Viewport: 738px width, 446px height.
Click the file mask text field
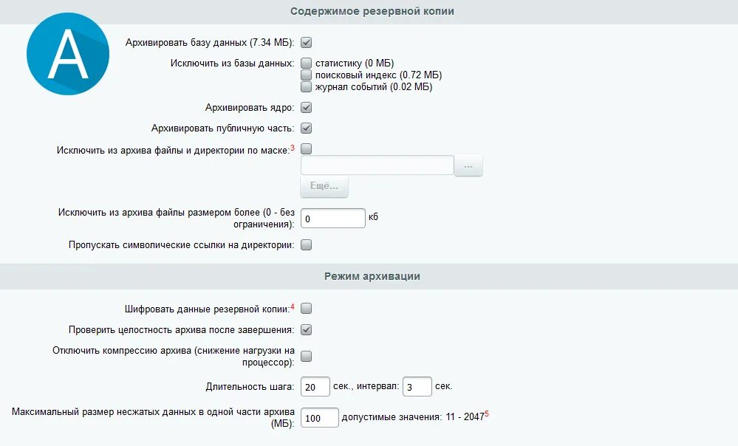coord(377,165)
